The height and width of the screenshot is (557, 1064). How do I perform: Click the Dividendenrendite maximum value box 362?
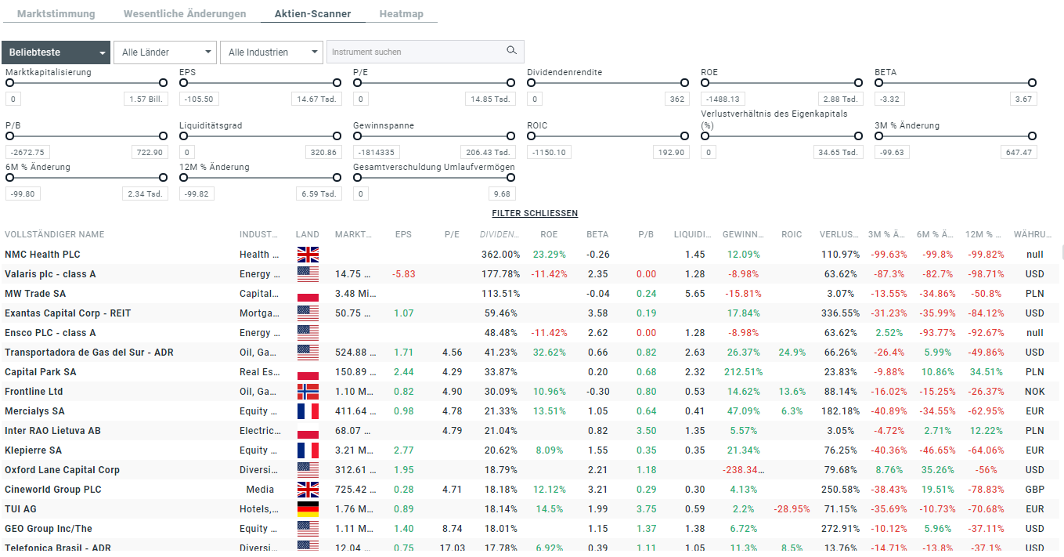point(678,99)
